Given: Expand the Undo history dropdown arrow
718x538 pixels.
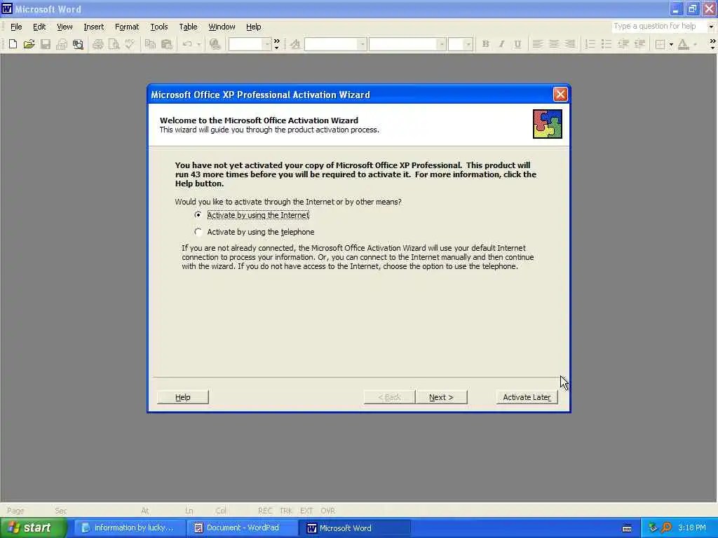Looking at the screenshot, I should click(198, 44).
